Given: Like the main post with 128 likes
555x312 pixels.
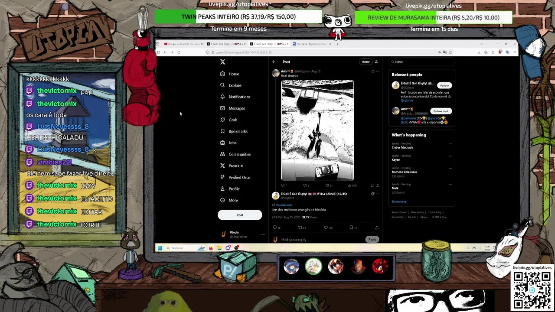Looking at the screenshot, I should (x=328, y=227).
